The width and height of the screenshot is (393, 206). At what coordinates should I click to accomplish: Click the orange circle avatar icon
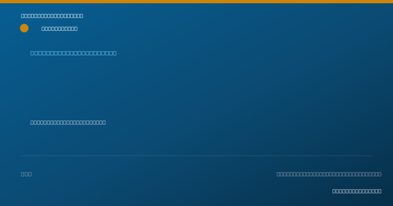pos(24,28)
